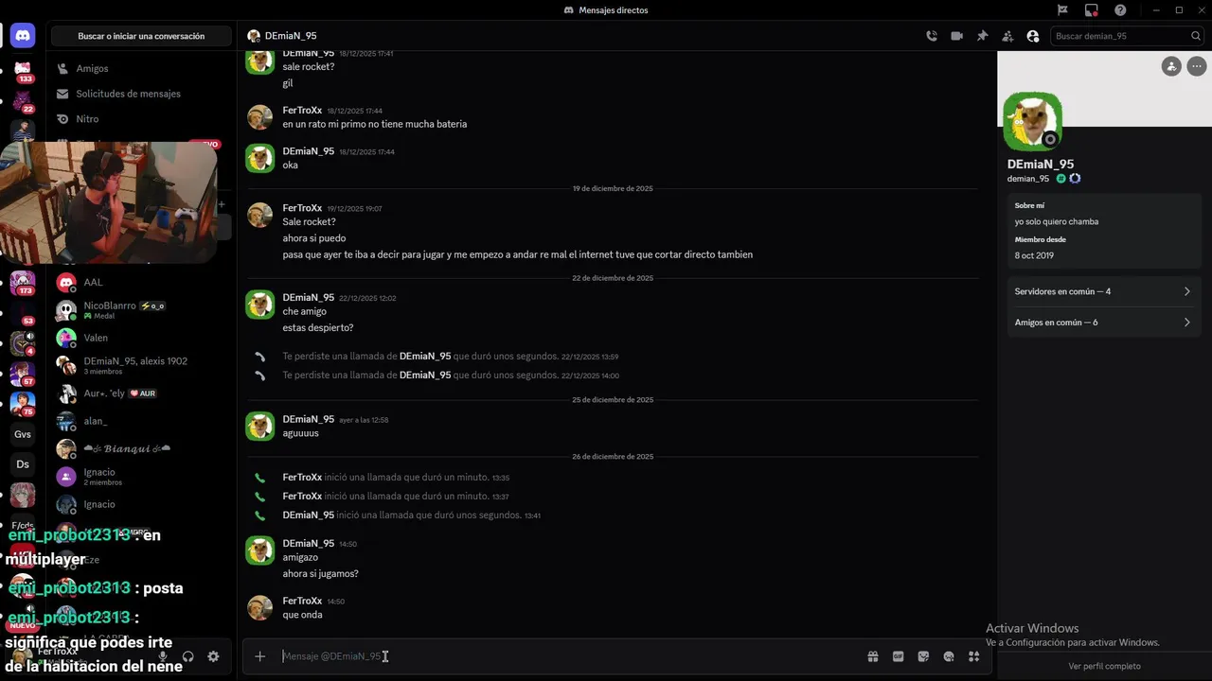Hide the user profile panel

tap(1032, 36)
